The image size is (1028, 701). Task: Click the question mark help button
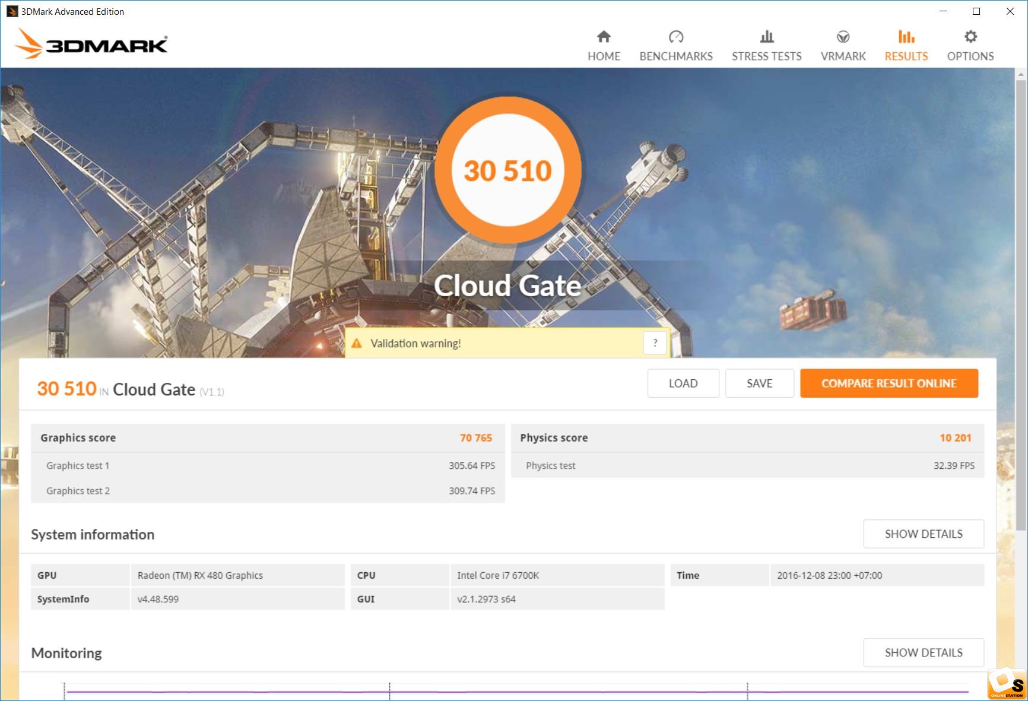(655, 342)
